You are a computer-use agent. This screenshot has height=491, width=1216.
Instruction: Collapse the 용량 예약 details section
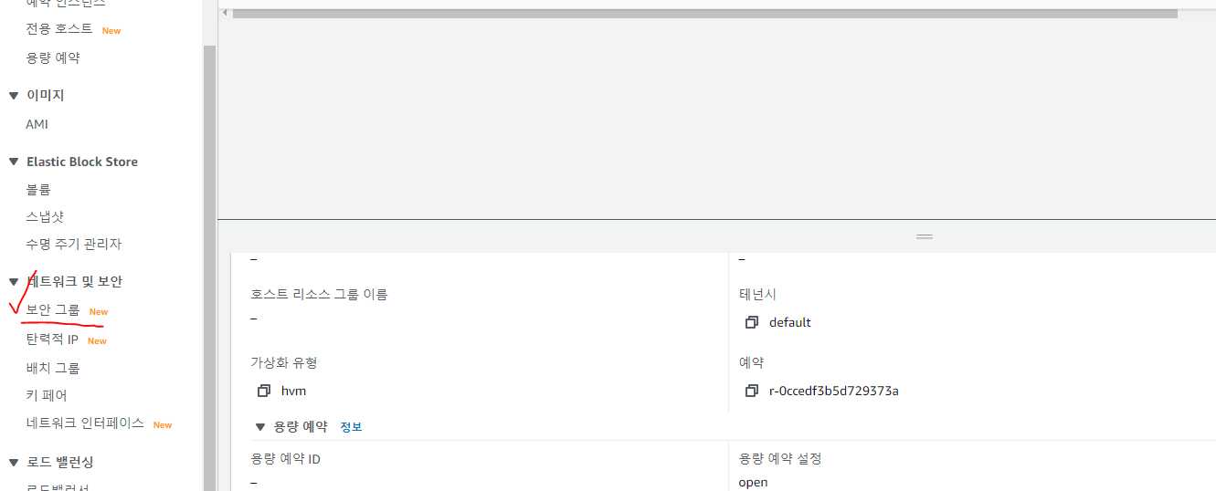[x=260, y=426]
